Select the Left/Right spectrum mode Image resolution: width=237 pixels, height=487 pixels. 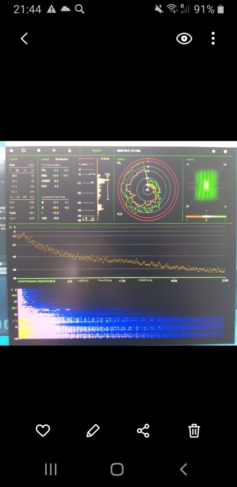pyautogui.click(x=83, y=280)
